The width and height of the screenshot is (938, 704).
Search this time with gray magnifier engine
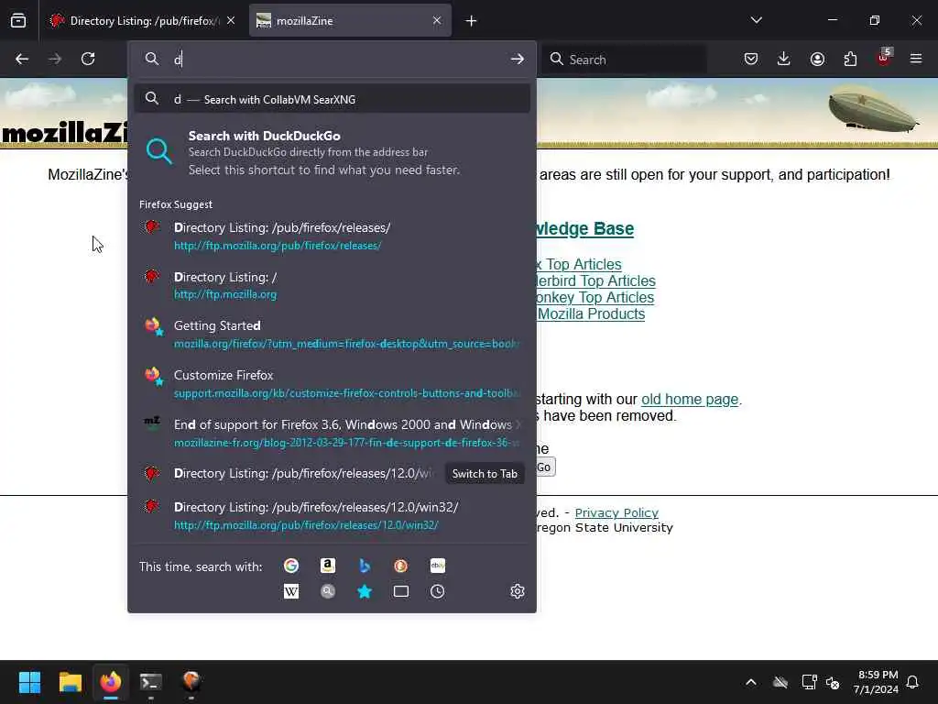(x=328, y=591)
